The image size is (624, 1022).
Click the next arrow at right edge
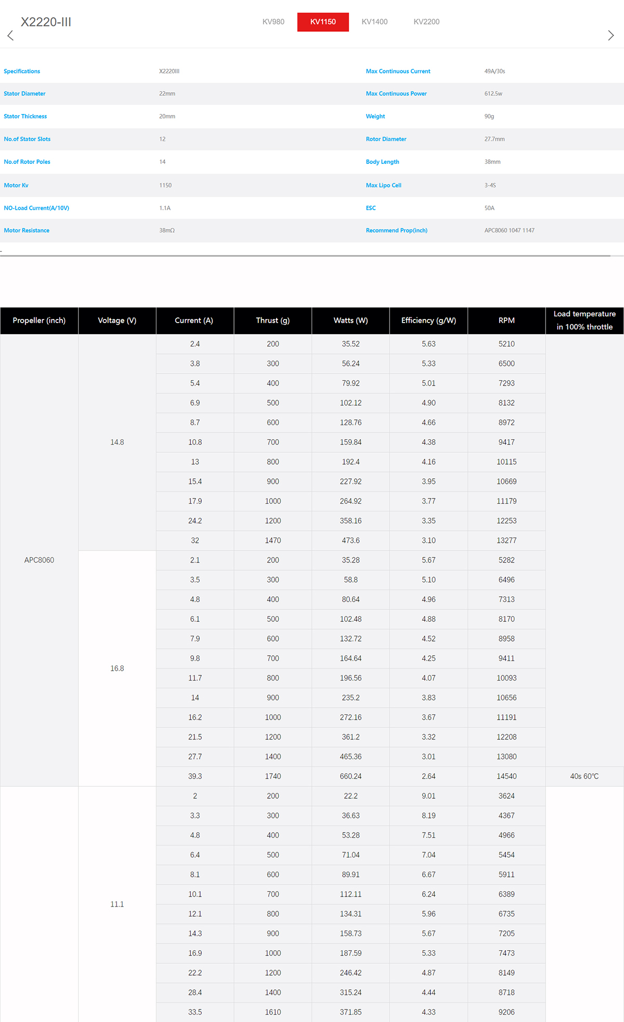coord(610,35)
